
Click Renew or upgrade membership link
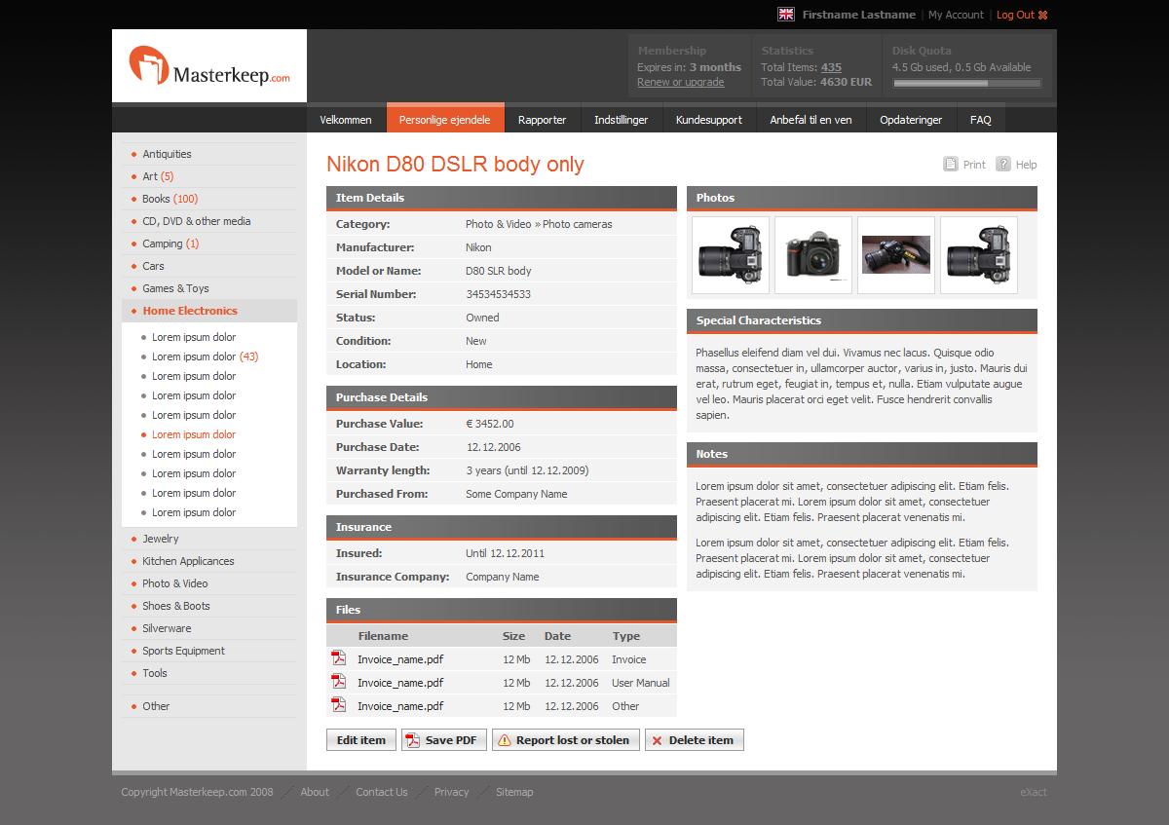(681, 82)
